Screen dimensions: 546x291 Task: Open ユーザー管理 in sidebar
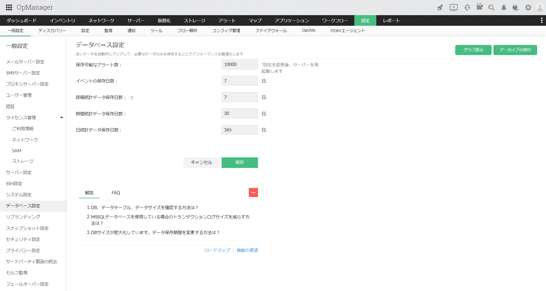click(19, 95)
